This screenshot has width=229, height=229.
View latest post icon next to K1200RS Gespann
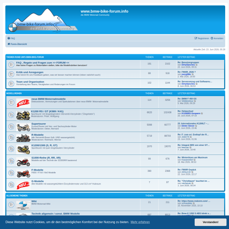(x=202, y=113)
